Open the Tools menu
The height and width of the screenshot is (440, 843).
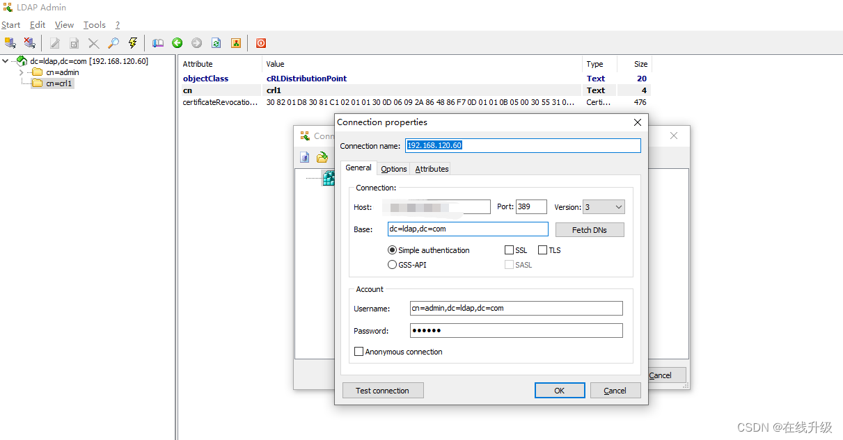coord(94,24)
